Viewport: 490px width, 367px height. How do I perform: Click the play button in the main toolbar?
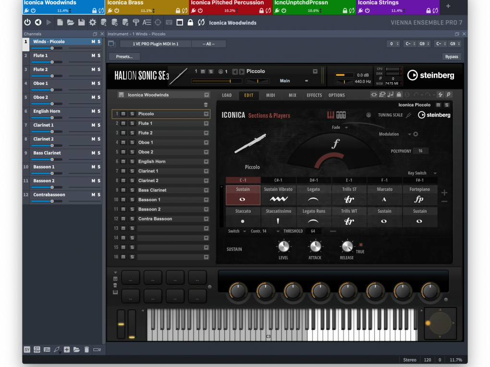[49, 23]
